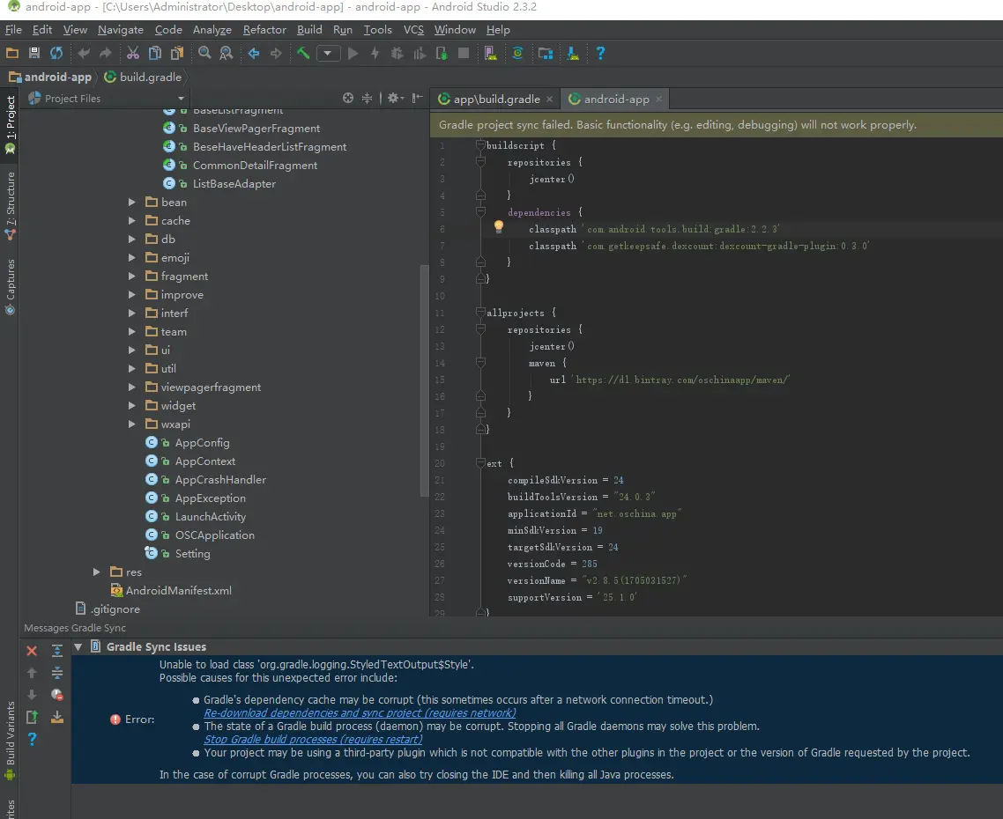The image size is (1003, 819).
Task: Toggle hide warnings icon in Messages panel
Action: 56,696
